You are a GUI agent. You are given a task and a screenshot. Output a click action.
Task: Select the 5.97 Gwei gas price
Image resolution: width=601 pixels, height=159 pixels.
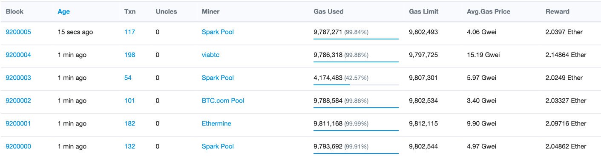point(481,78)
